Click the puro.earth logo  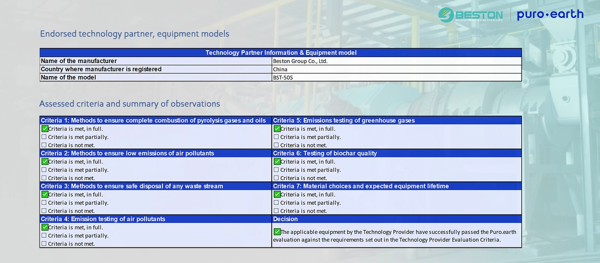click(550, 15)
